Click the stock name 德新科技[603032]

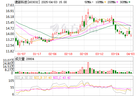click(27, 2)
